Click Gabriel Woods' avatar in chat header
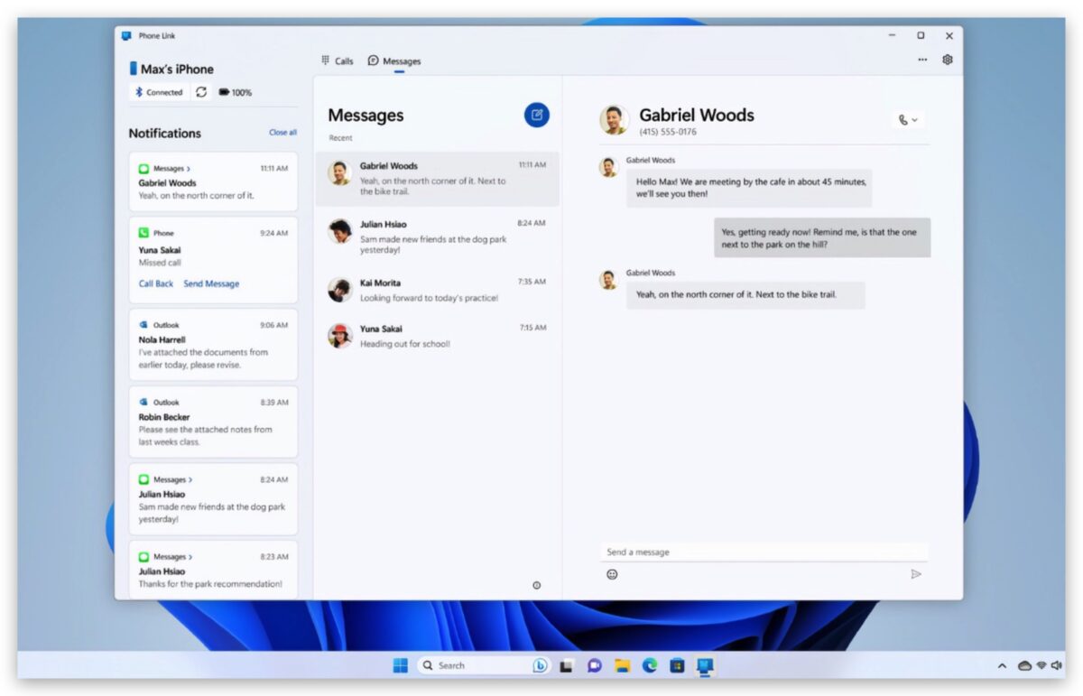 click(615, 120)
